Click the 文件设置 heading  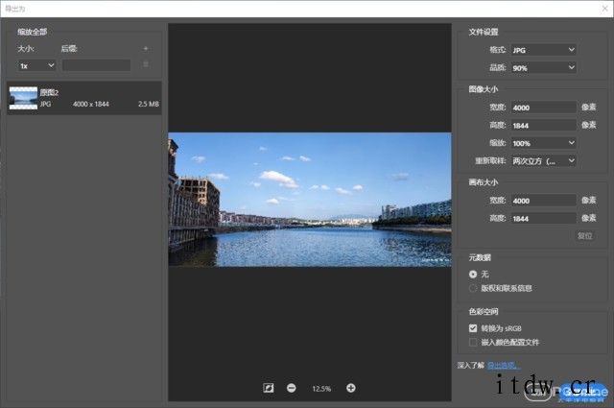(484, 32)
